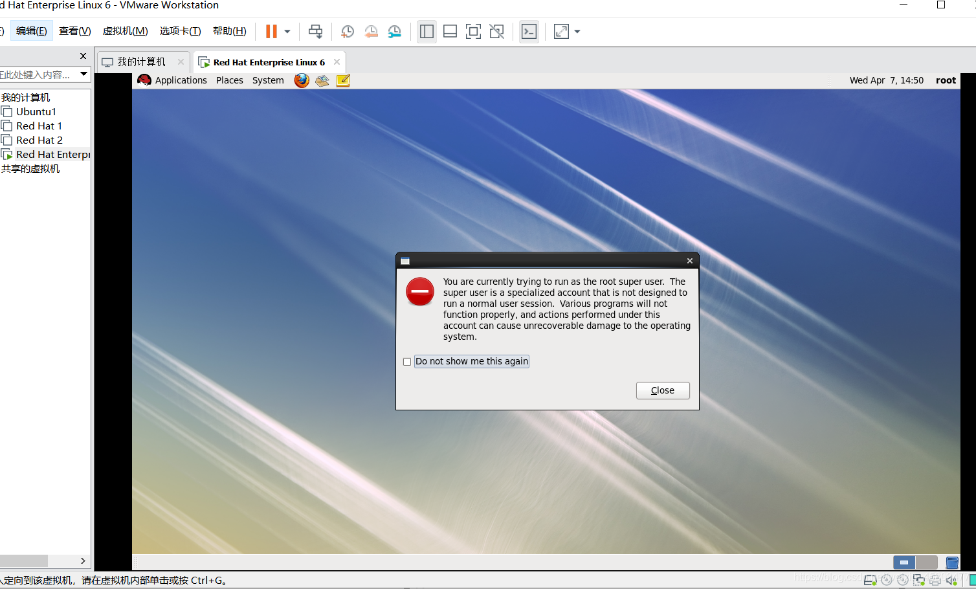Screen dimensions: 976x589
Task: Open the 查看(V) menu
Action: pyautogui.click(x=74, y=31)
